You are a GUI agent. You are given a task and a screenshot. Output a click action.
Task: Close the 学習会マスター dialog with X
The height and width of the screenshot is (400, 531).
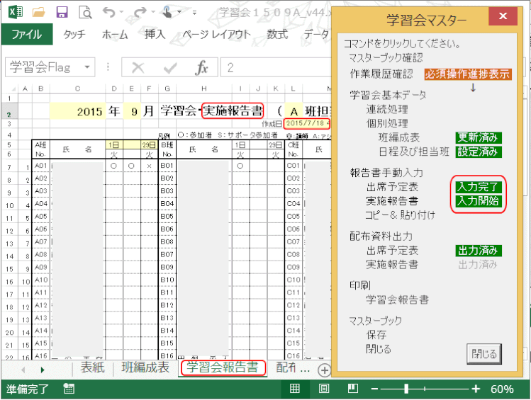503,16
